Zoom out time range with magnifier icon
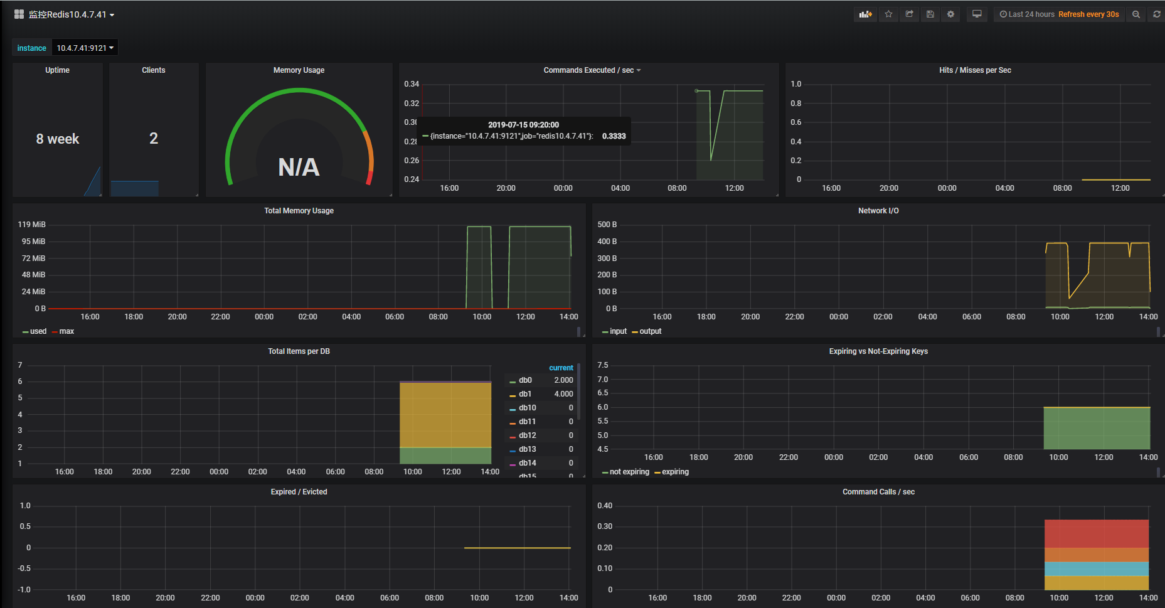Screen dimensions: 1165x608 [x=1136, y=14]
